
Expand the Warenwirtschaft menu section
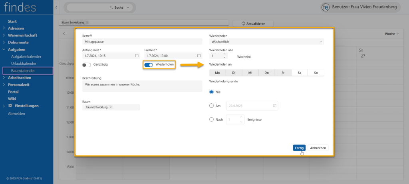pos(4,35)
